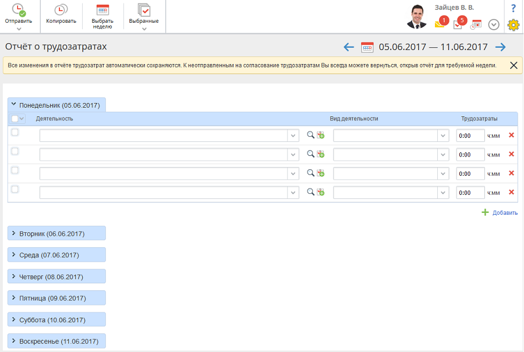Click the Добавить link
This screenshot has height=352, width=524.
(500, 212)
